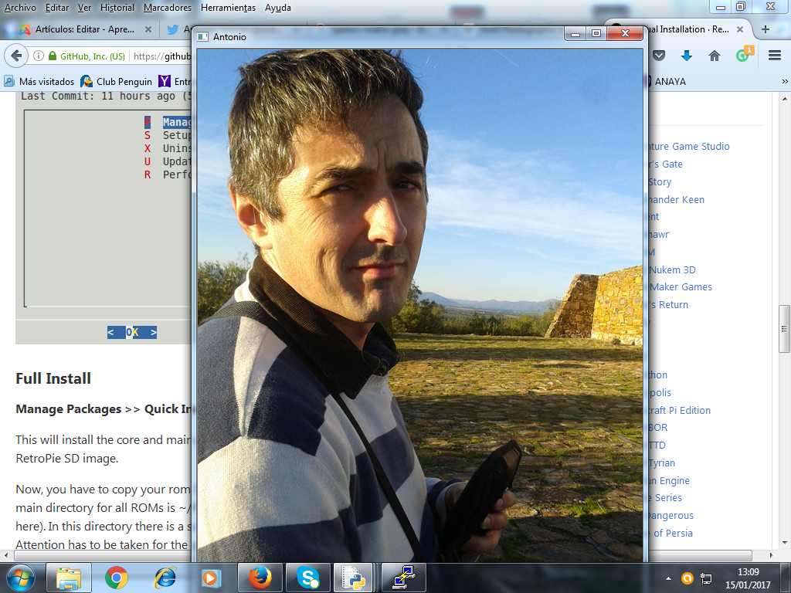Open the Club Penguin bookmark

click(x=117, y=81)
